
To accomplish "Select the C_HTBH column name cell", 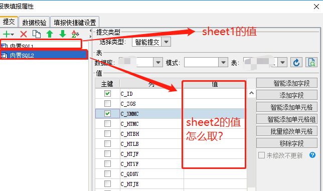I will click(x=151, y=134).
